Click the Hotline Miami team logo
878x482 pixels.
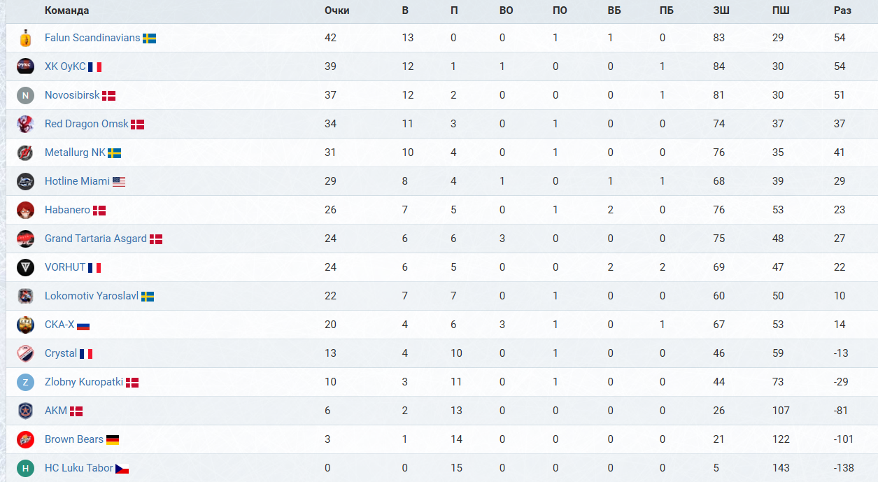[x=26, y=181]
